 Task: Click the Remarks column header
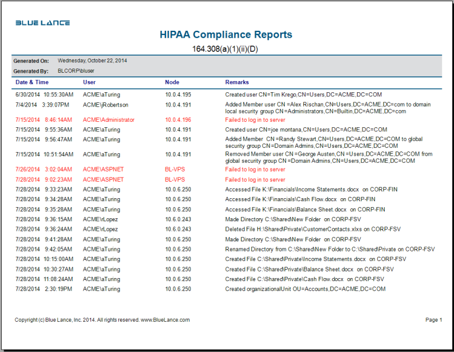(237, 82)
